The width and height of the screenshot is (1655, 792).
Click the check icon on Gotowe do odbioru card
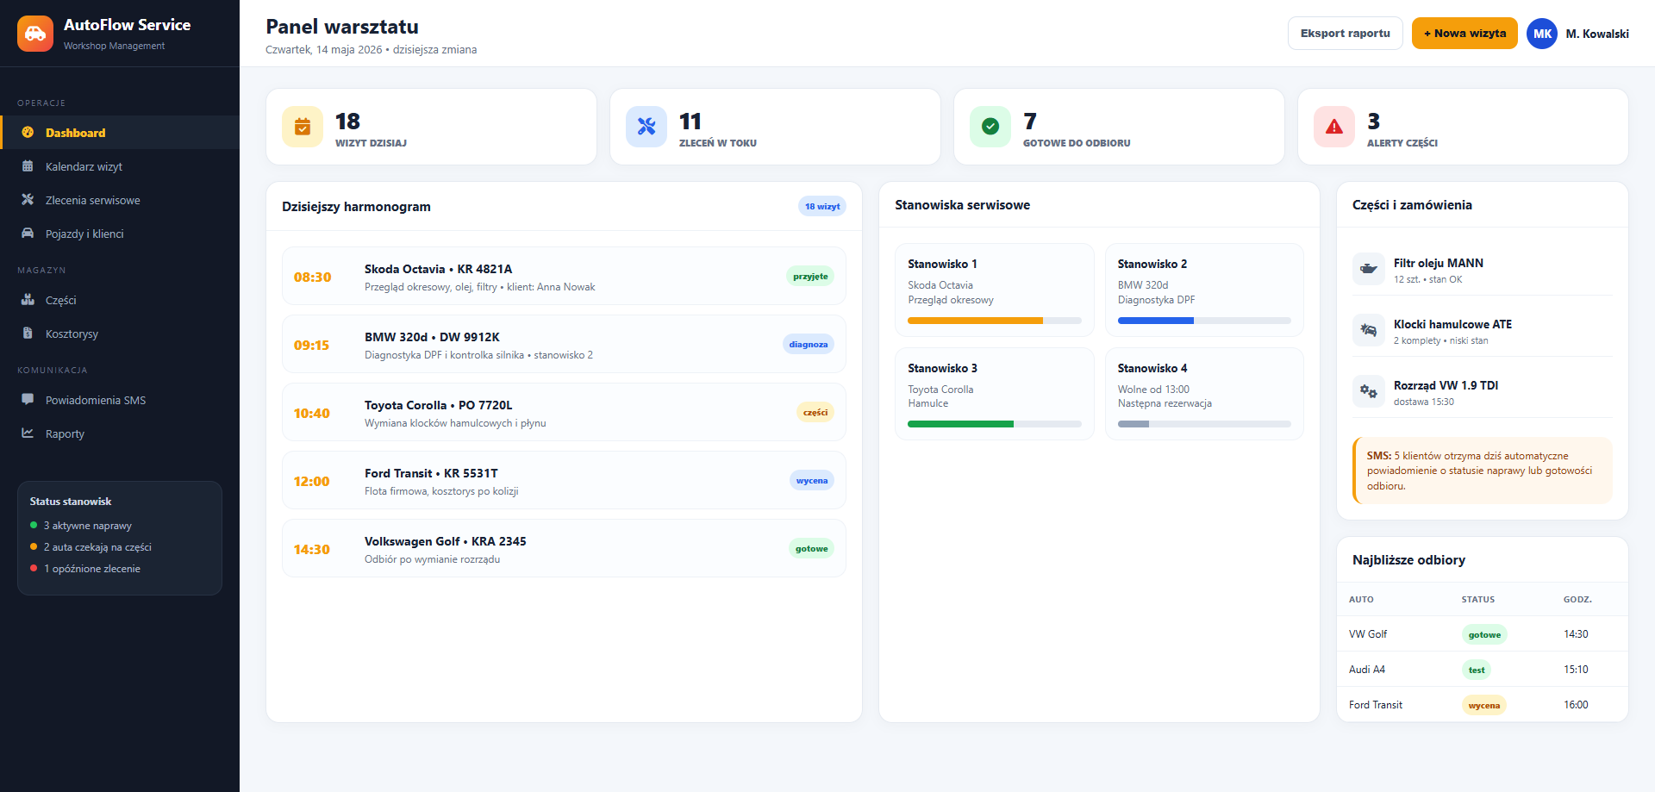[990, 127]
